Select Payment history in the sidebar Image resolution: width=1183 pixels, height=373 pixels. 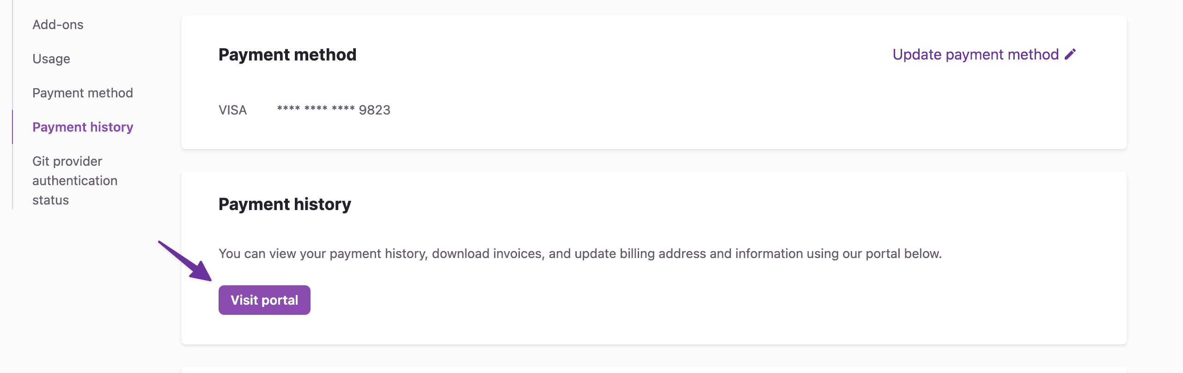tap(83, 127)
